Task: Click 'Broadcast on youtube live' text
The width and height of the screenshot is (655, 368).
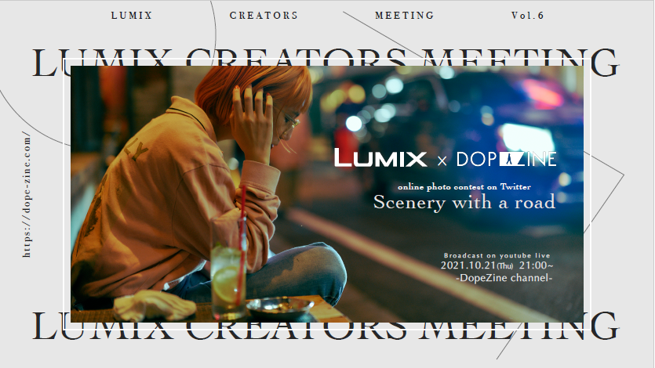Action: point(497,255)
